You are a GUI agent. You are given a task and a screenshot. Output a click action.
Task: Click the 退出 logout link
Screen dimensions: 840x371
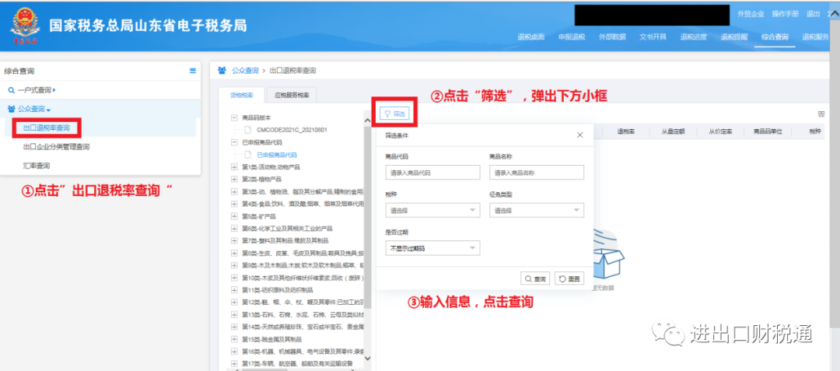[x=814, y=14]
